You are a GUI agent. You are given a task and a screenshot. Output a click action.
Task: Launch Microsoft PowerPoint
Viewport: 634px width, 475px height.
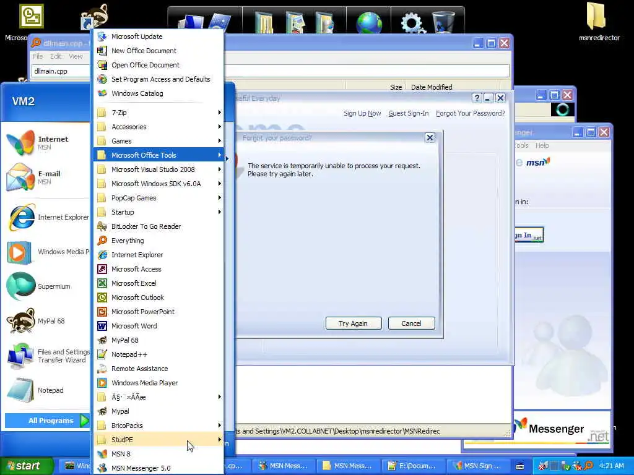[x=158, y=312]
